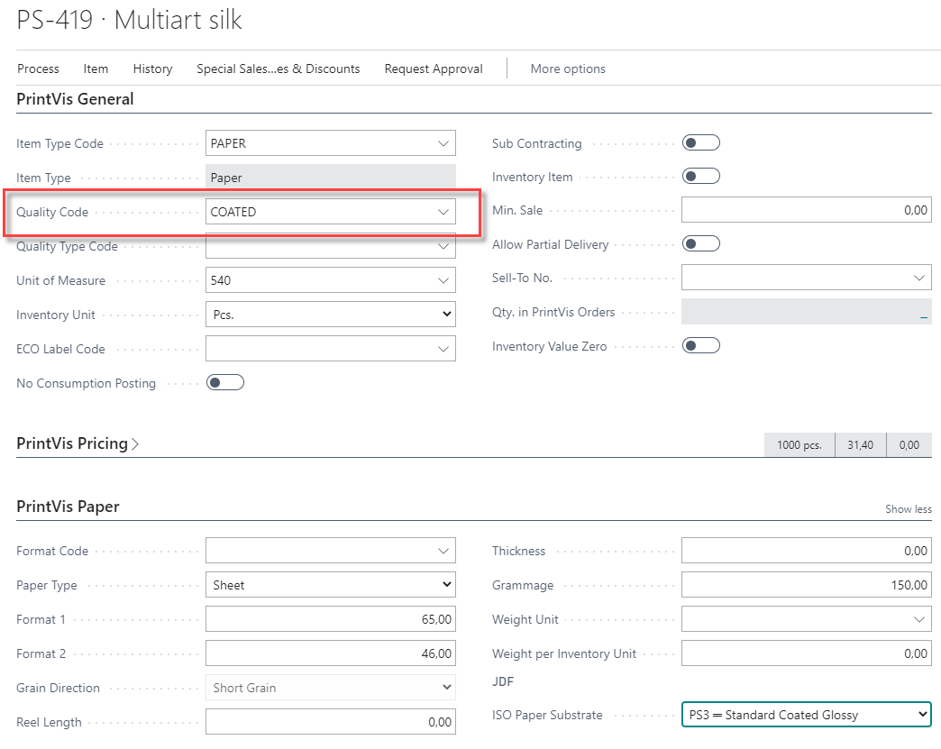
Task: Open ISO Paper Substrate dropdown
Action: click(x=806, y=715)
